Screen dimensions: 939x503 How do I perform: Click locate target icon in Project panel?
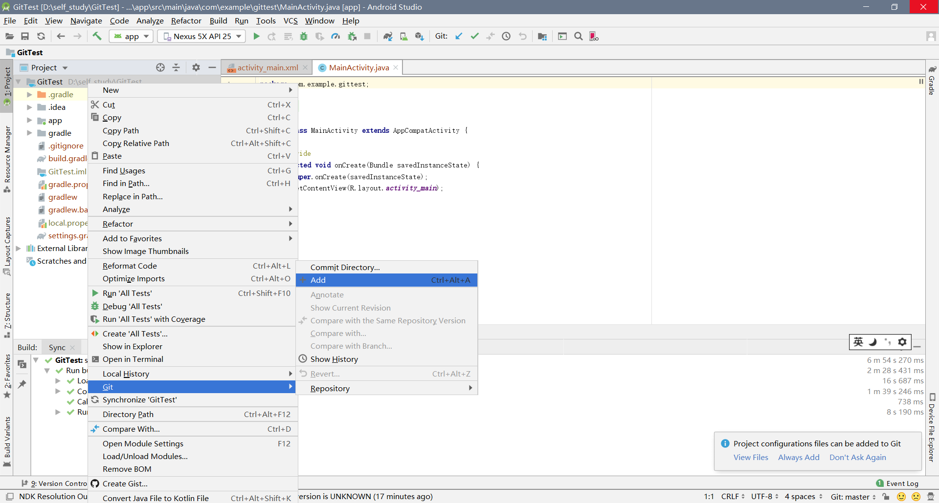(x=160, y=67)
